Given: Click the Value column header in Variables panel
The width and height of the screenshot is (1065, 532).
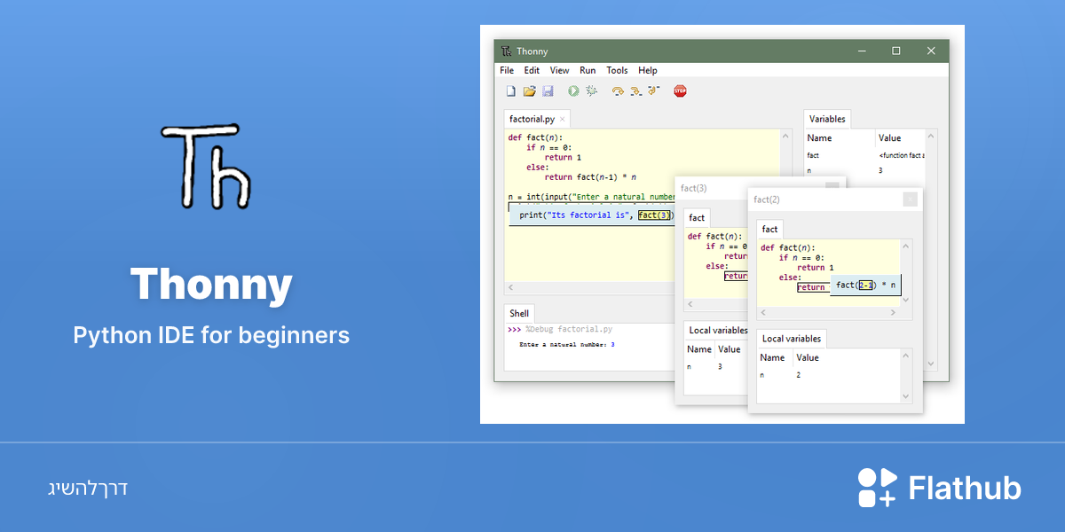Looking at the screenshot, I should (x=889, y=137).
